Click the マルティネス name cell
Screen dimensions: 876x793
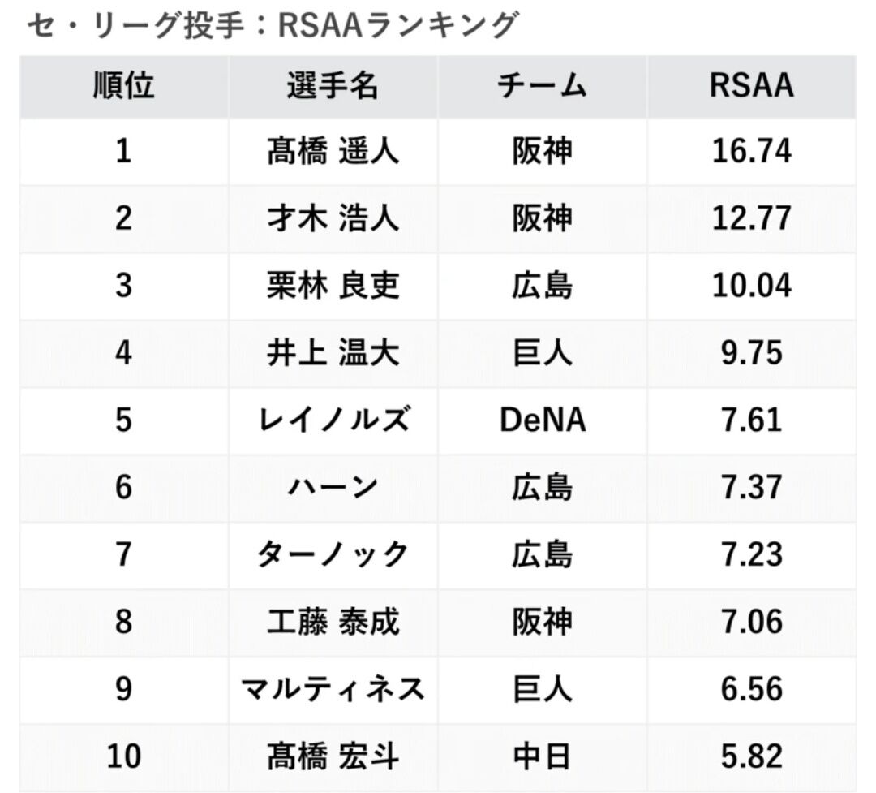pos(333,690)
